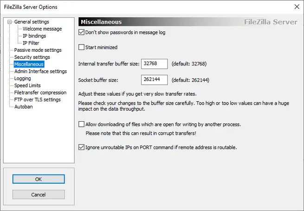304x211 pixels.
Task: Click the (default: 32768) hint text
Action: coord(189,64)
